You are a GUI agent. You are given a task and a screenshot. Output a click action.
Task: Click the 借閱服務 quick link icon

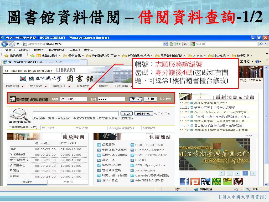(99, 145)
